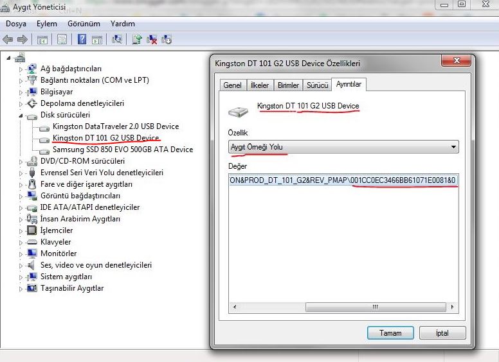Cancel with the İptal button
499x362 pixels.
tap(442, 332)
